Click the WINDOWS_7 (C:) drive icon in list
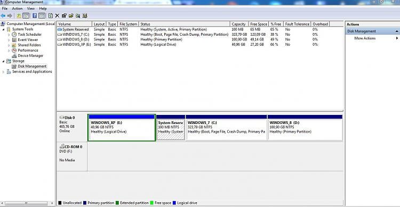400x207 pixels. pyautogui.click(x=60, y=35)
